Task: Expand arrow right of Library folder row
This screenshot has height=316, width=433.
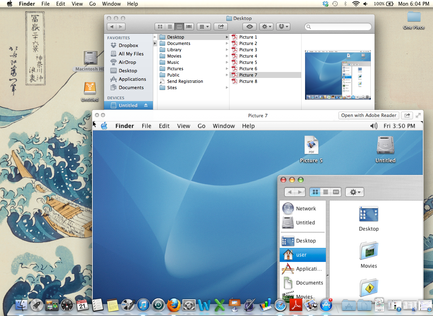Action: (227, 50)
